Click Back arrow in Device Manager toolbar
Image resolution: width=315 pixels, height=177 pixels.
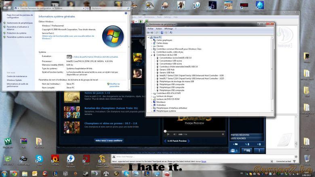tap(148, 33)
